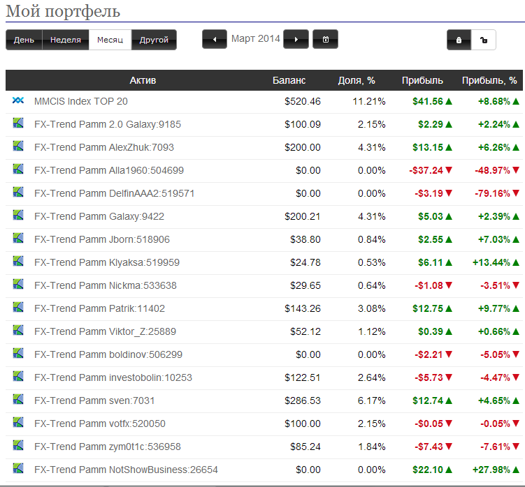Open FX-Trend Pamm sven:7031
This screenshot has width=525, height=487.
pyautogui.click(x=95, y=401)
